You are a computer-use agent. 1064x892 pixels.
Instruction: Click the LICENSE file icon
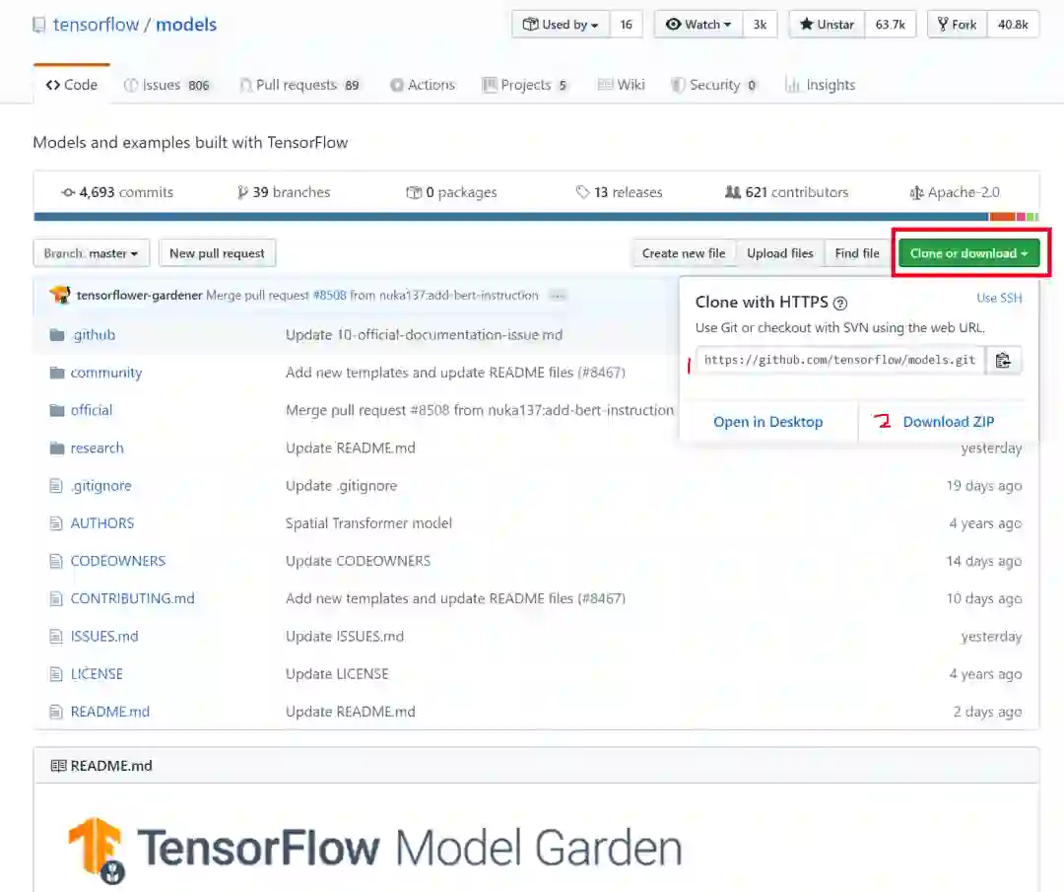click(x=55, y=674)
